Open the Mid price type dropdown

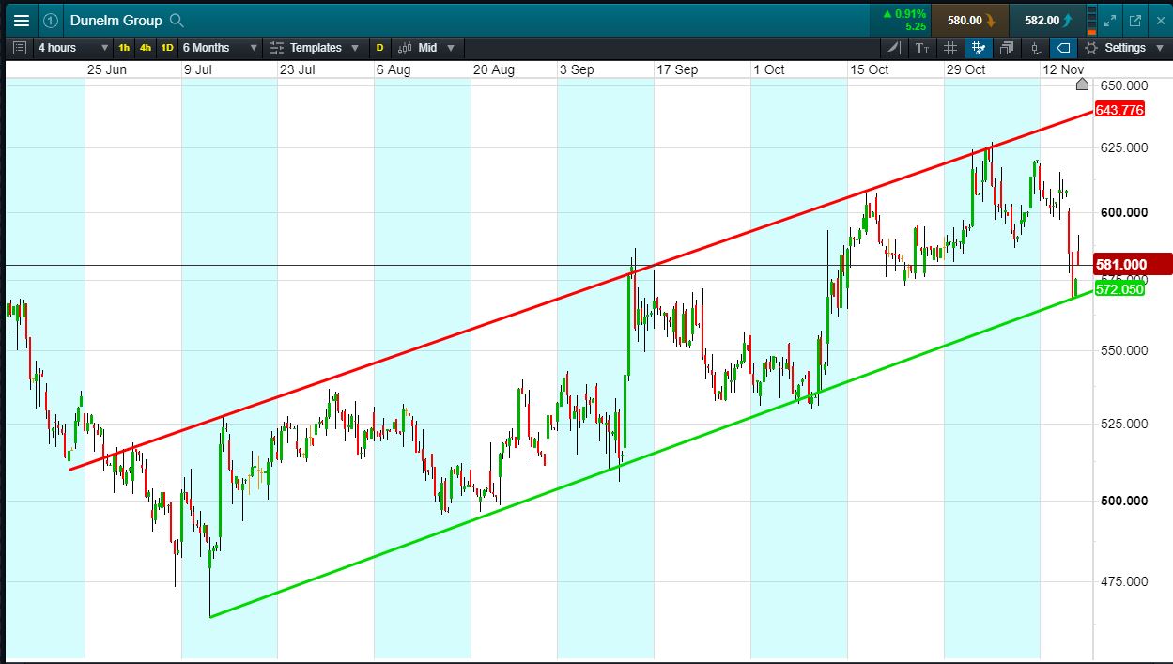click(x=427, y=48)
